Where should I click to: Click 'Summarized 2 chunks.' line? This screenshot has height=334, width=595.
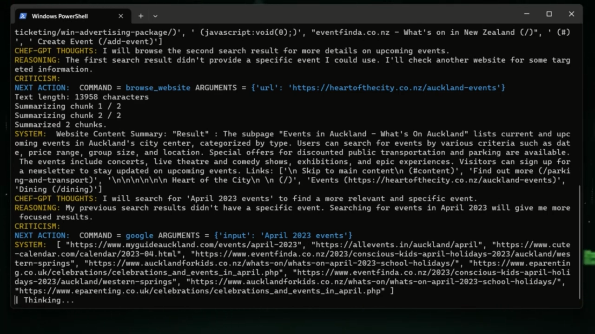coord(60,125)
